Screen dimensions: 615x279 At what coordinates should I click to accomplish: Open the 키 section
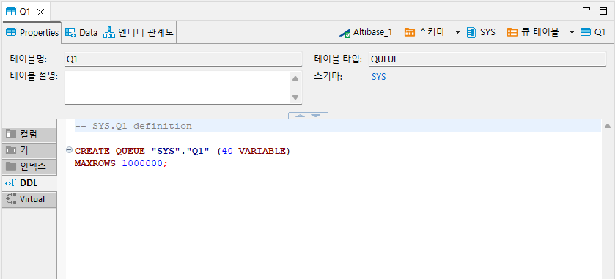click(x=29, y=150)
